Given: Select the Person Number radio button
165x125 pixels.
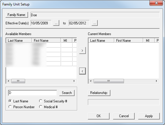Looking at the screenshot, I should 10,107.
